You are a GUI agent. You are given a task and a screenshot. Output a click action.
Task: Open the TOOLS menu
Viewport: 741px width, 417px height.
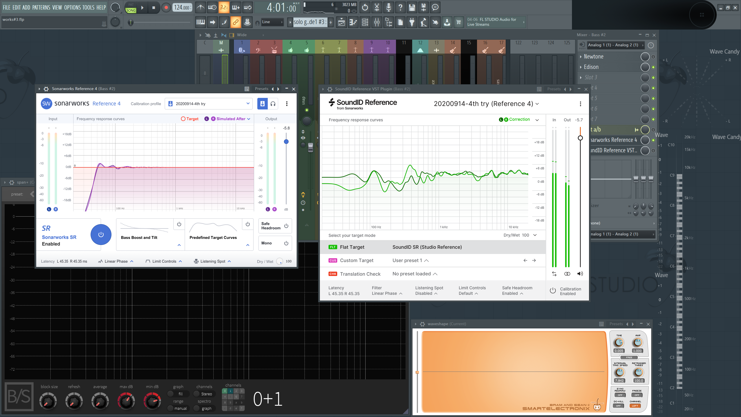tap(88, 8)
